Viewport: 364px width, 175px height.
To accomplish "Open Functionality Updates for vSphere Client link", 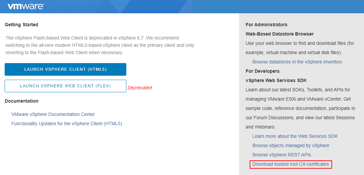I will tap(67, 124).
